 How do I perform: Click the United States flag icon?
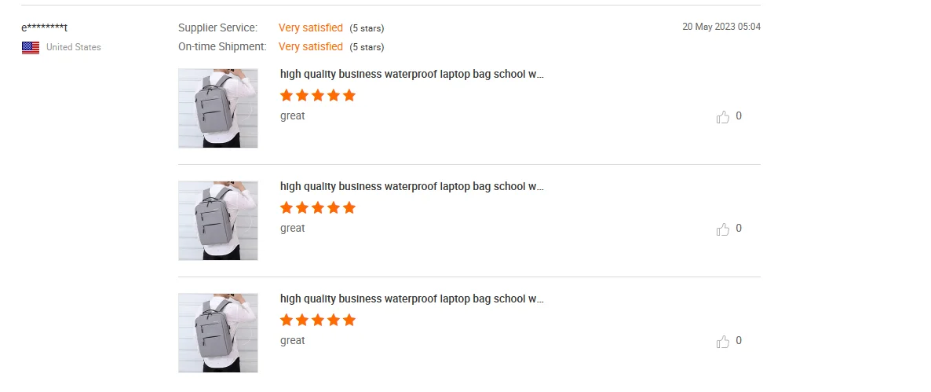point(31,48)
